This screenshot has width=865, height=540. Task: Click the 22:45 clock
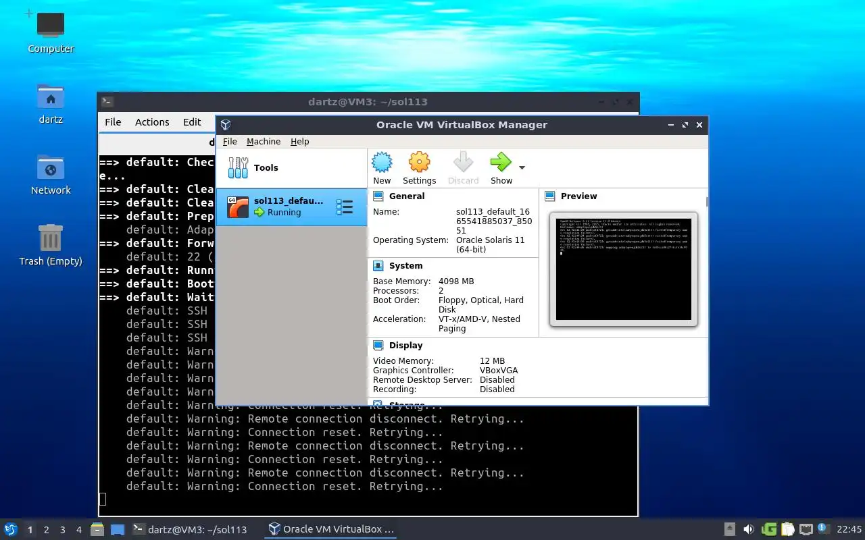pos(849,529)
